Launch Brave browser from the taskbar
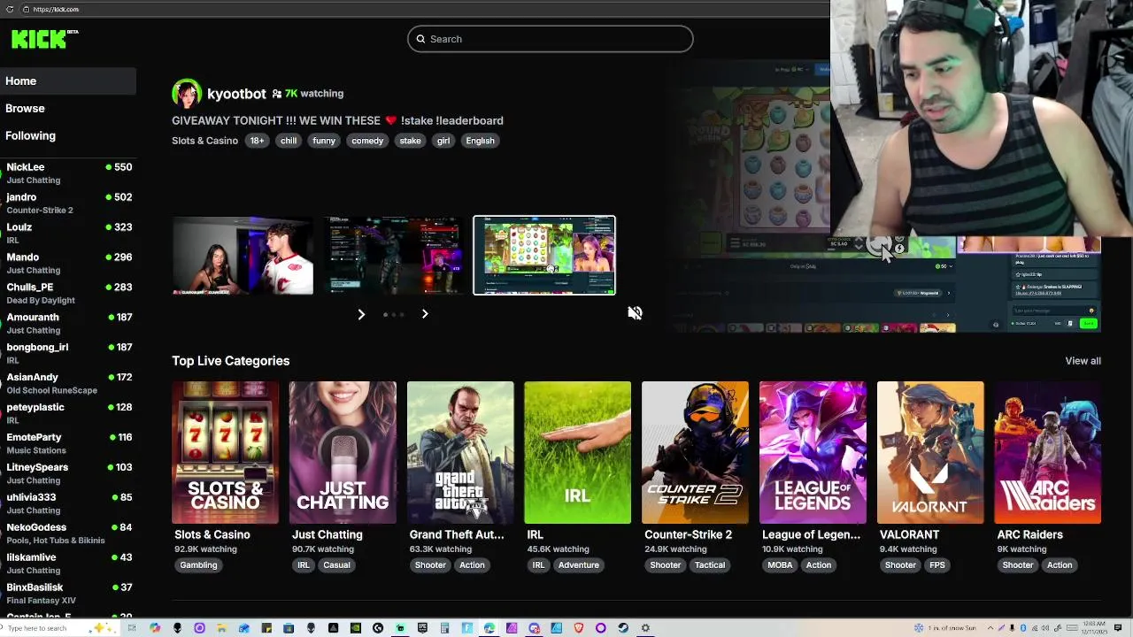1133x637 pixels. click(x=579, y=628)
